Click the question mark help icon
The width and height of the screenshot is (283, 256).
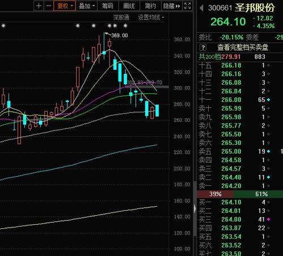click(203, 48)
